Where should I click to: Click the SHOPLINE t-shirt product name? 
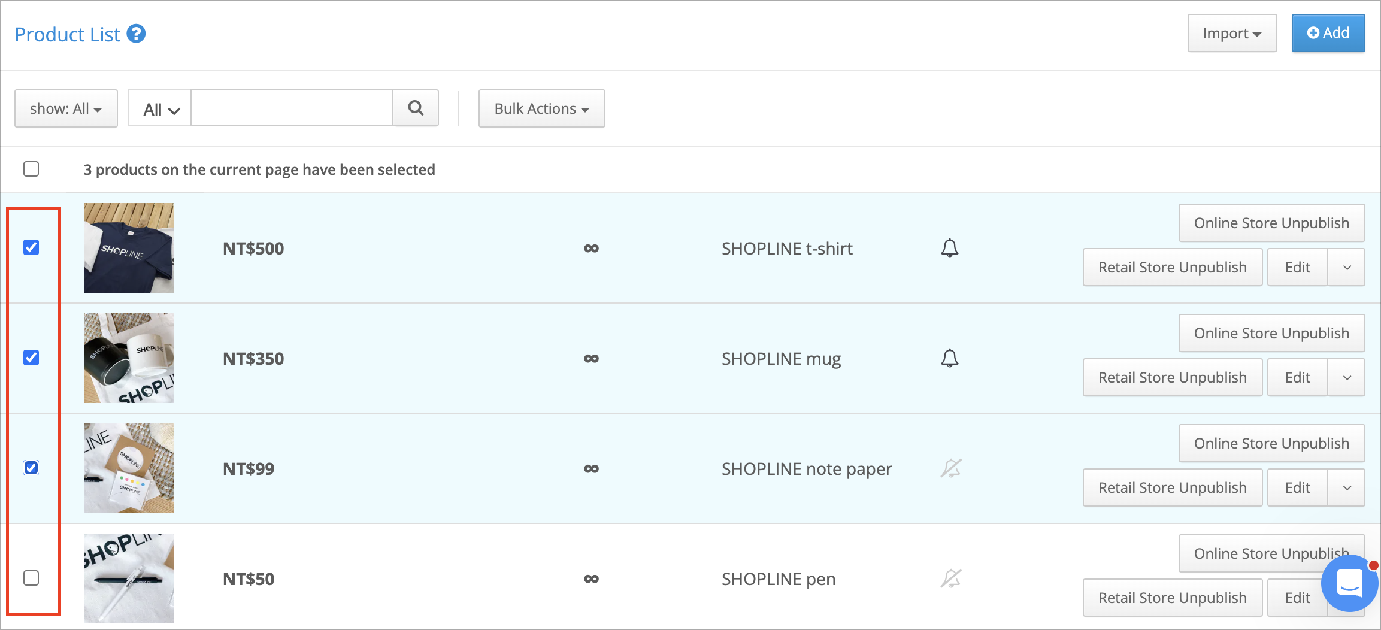[x=787, y=249]
